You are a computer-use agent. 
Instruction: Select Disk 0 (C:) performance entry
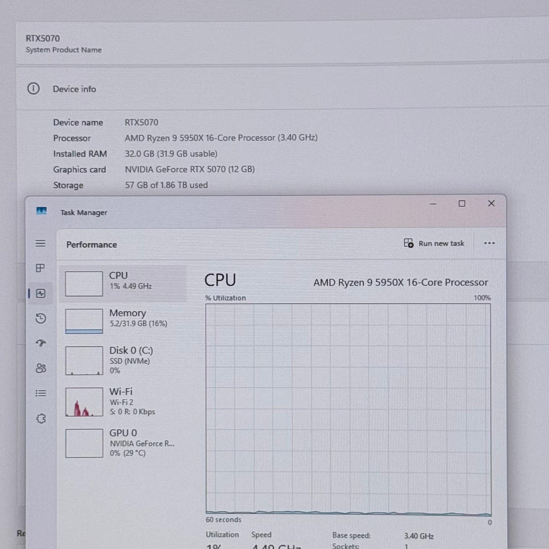(123, 360)
